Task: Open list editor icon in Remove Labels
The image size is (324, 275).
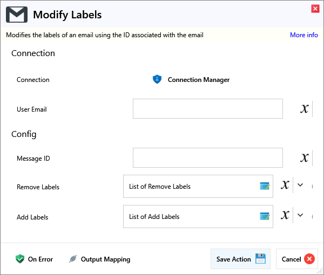Action: [x=265, y=186]
